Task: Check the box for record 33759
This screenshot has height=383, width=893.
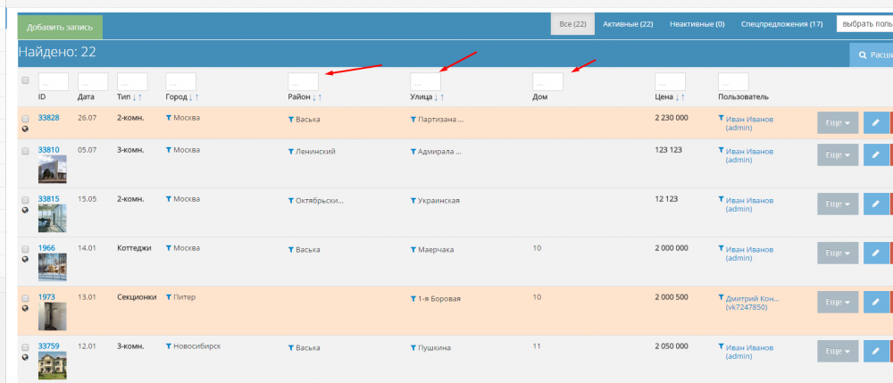Action: pyautogui.click(x=25, y=347)
